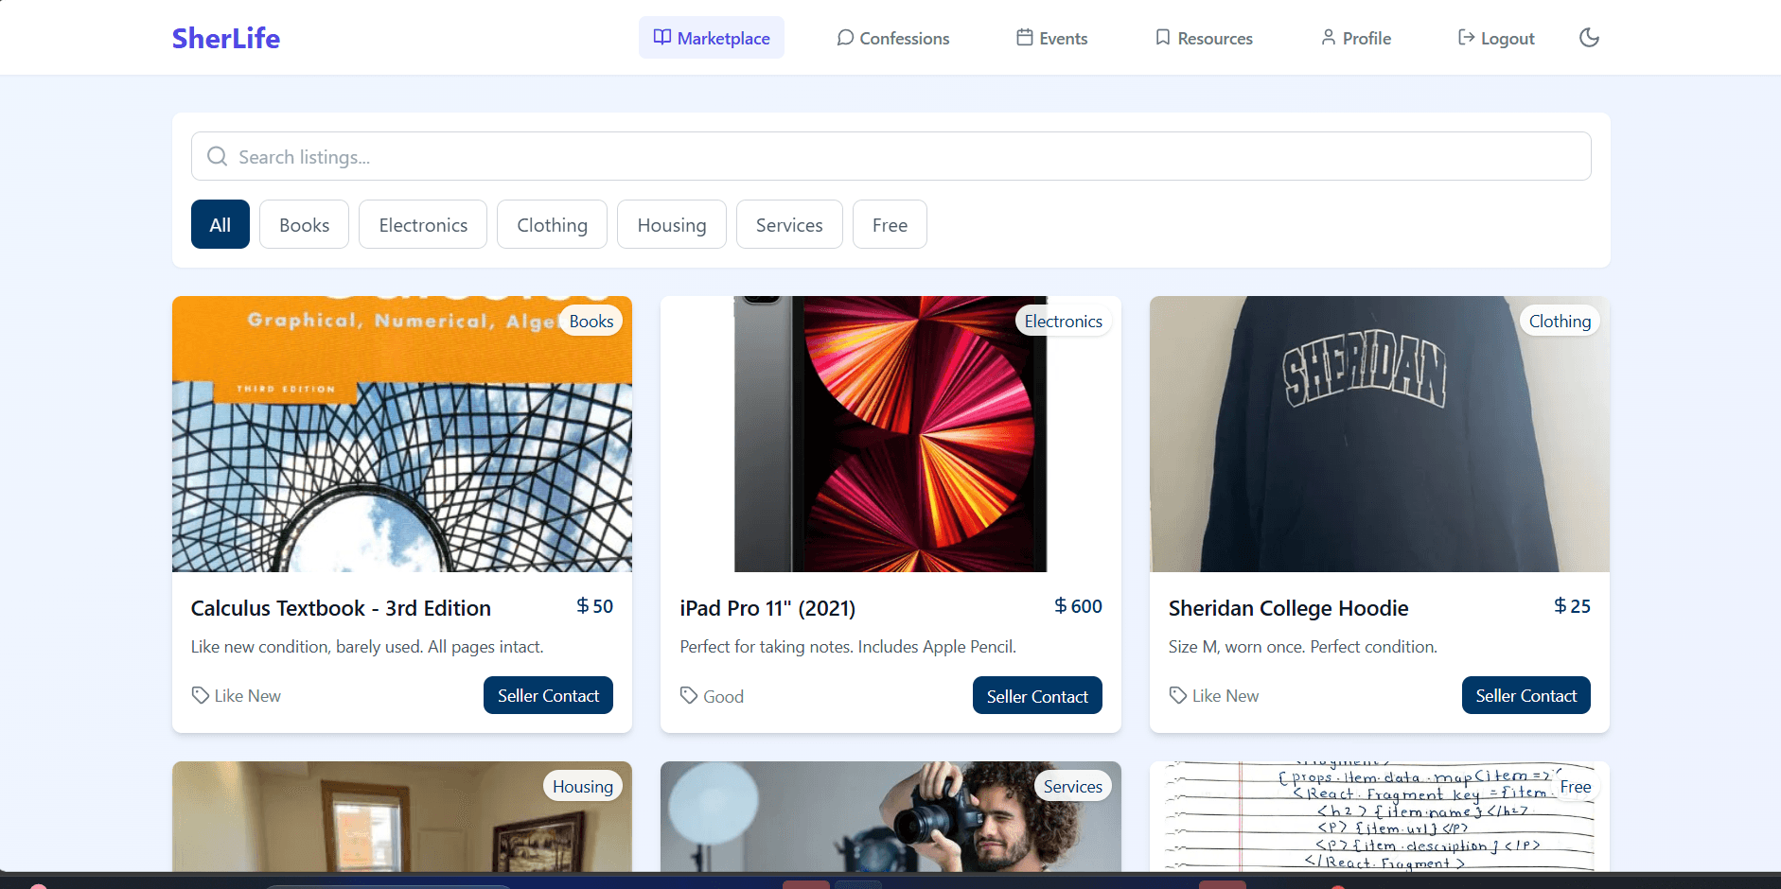The height and width of the screenshot is (889, 1781).
Task: Click the dollar sign icon next to 600
Action: pyautogui.click(x=1061, y=606)
